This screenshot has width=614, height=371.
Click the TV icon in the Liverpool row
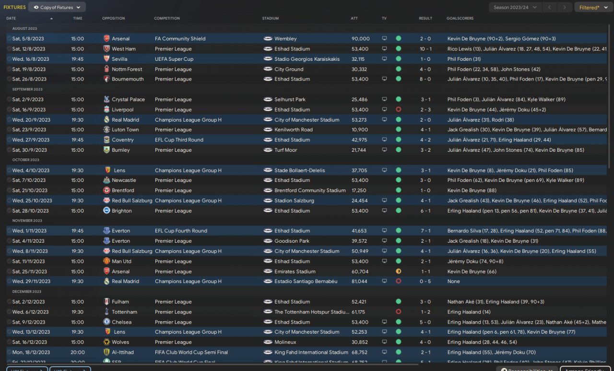tap(384, 110)
